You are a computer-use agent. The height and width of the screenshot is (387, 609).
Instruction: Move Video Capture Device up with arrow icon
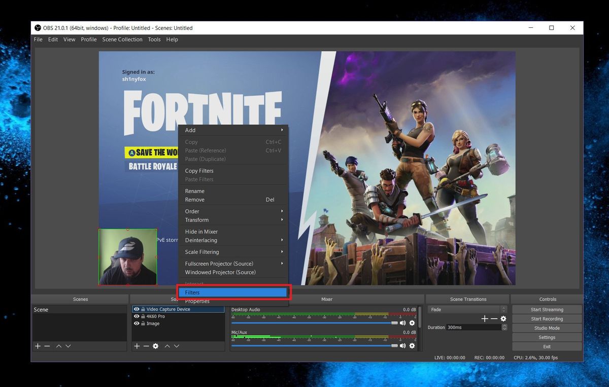167,346
